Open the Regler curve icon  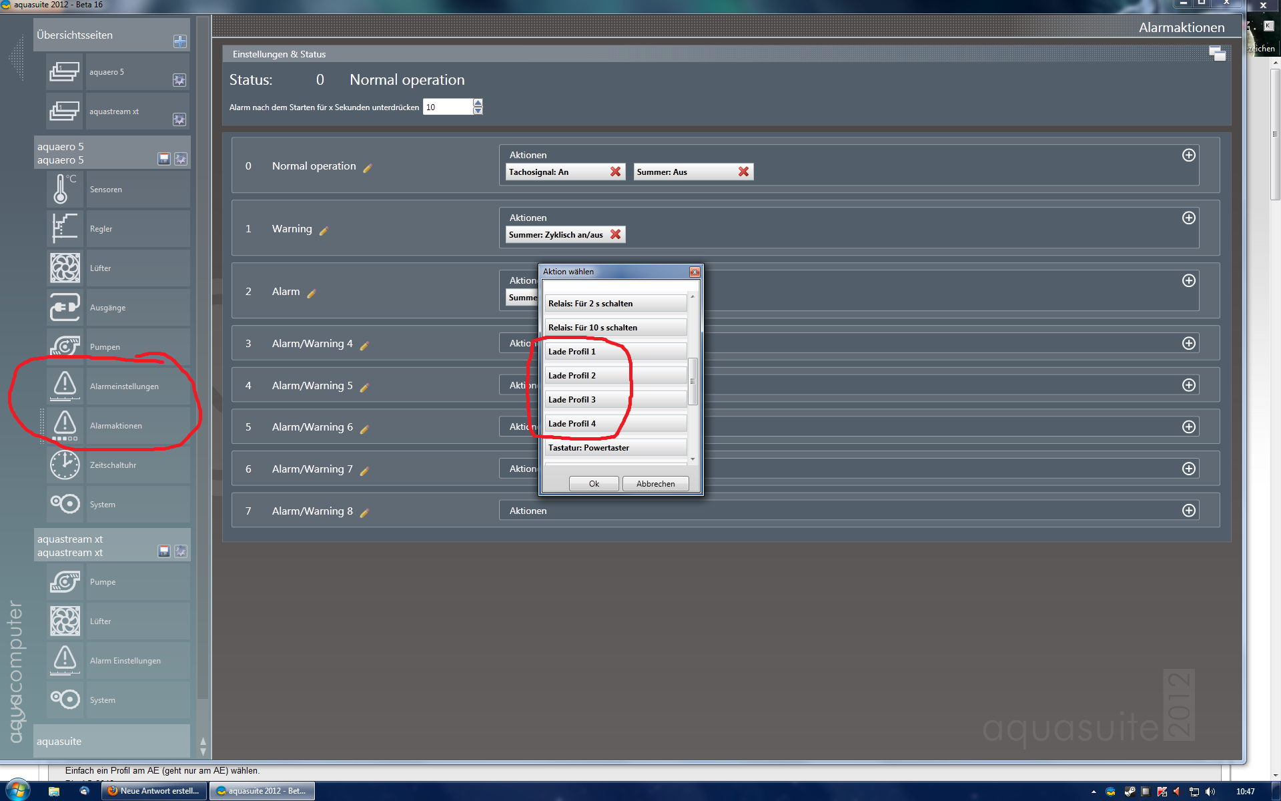point(65,229)
